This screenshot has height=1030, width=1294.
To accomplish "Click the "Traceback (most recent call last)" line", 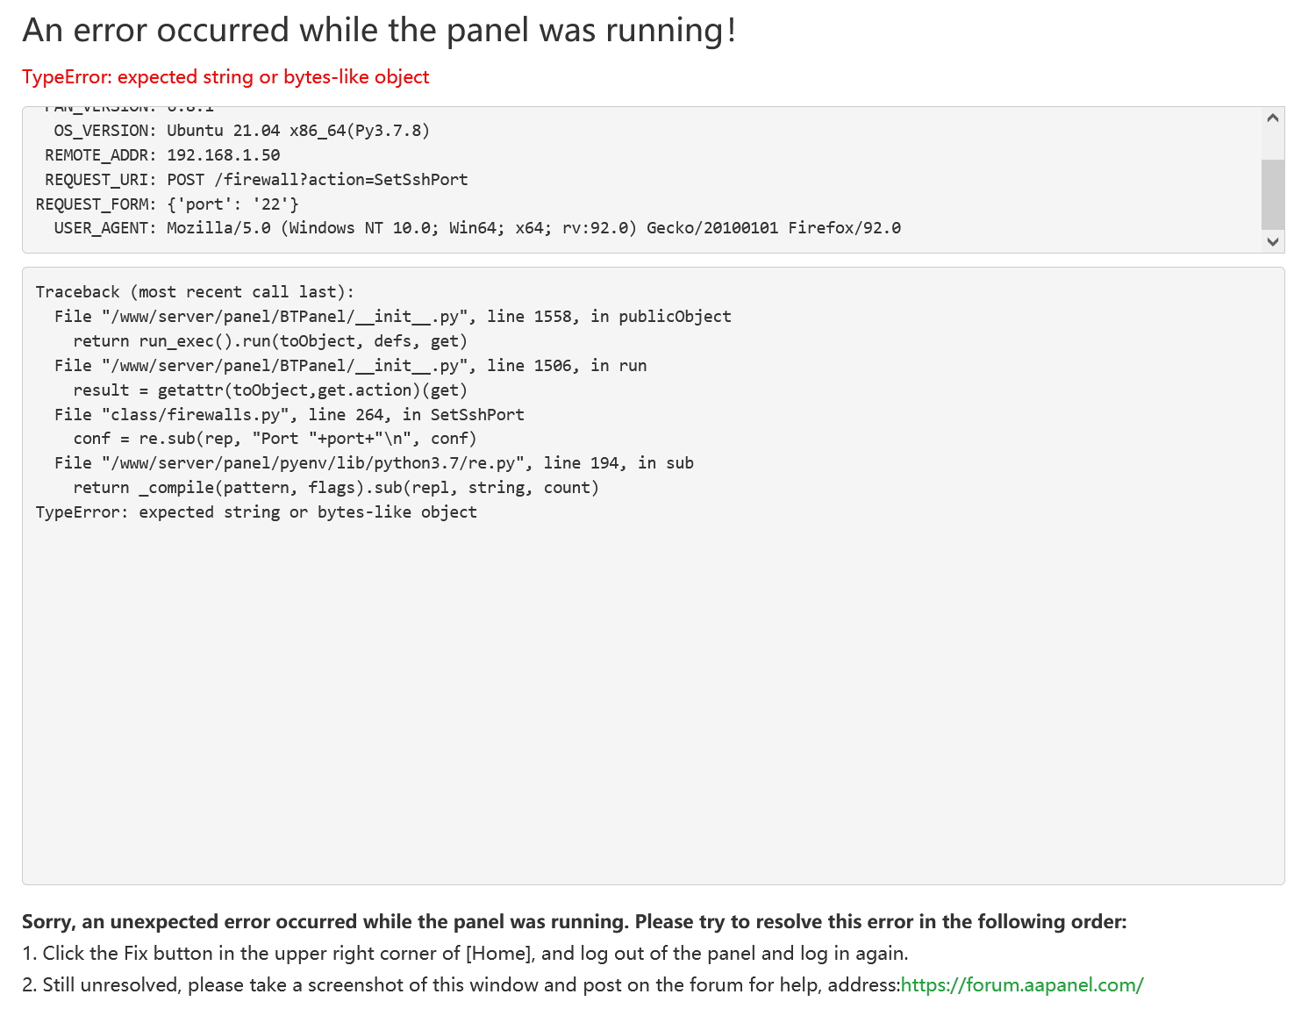I will 195,292.
